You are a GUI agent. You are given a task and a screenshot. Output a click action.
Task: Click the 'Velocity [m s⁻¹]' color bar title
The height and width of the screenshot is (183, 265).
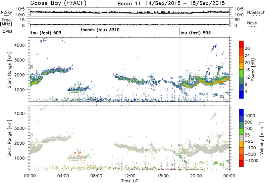tap(262, 138)
